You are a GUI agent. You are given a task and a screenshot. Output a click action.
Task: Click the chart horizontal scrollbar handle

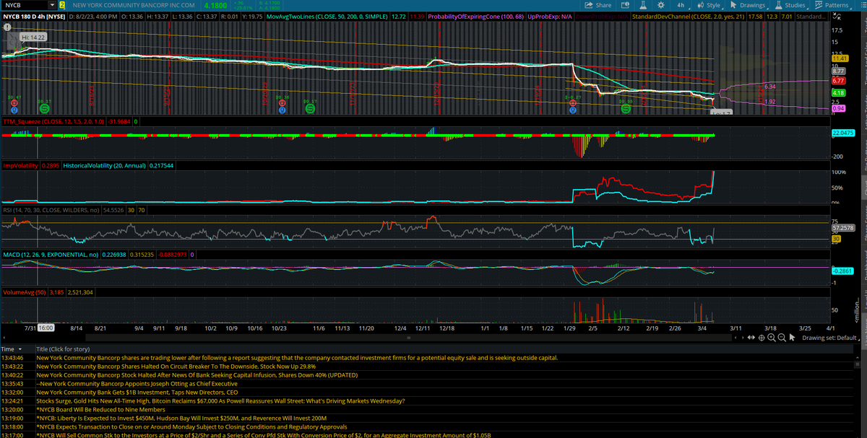pos(407,338)
